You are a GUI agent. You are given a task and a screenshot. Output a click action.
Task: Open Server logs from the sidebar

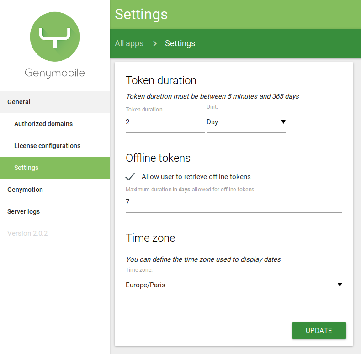click(24, 211)
